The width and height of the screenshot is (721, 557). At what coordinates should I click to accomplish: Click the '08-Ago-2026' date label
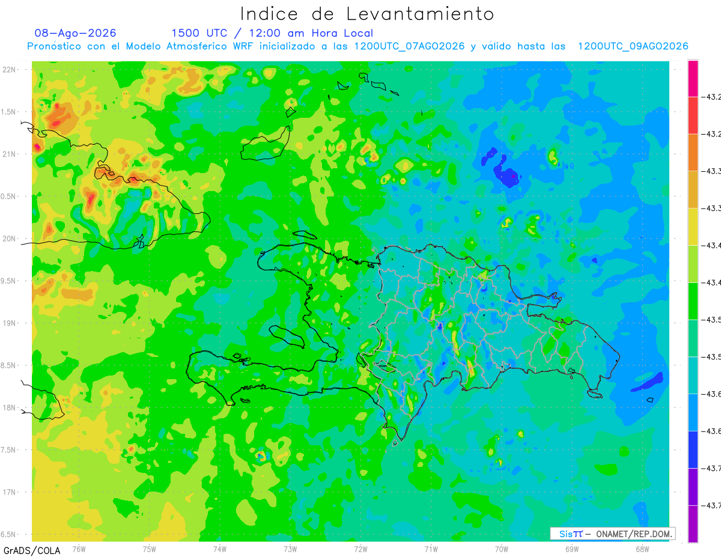76,33
